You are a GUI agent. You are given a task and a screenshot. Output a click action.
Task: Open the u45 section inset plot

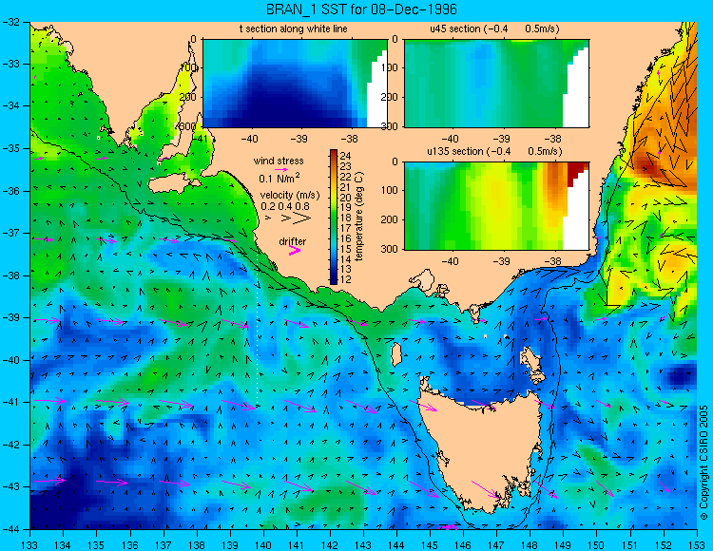click(x=496, y=84)
